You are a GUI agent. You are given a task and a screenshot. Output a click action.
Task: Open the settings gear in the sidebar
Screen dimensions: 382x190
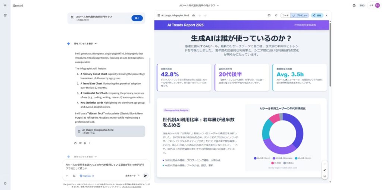[5, 183]
